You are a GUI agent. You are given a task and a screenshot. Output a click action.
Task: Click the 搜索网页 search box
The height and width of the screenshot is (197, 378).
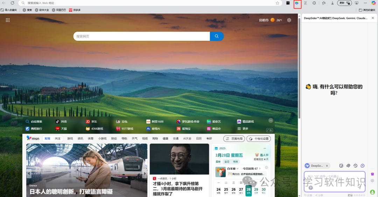pos(141,36)
